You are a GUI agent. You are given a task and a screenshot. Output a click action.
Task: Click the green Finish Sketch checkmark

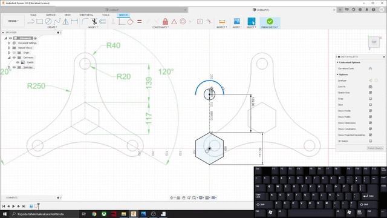(270, 21)
